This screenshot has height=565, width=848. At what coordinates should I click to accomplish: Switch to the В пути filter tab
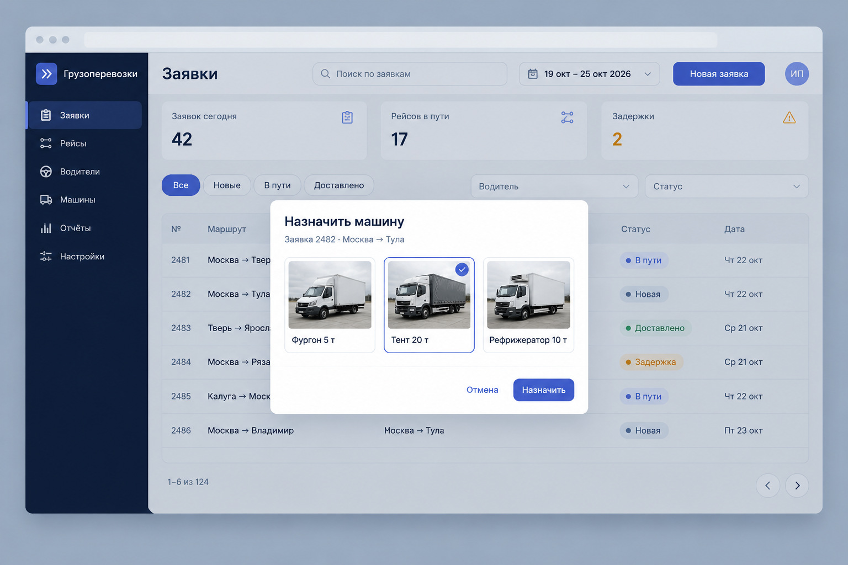point(277,185)
